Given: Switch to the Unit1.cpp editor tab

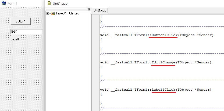Looking at the screenshot, I should [100, 10].
